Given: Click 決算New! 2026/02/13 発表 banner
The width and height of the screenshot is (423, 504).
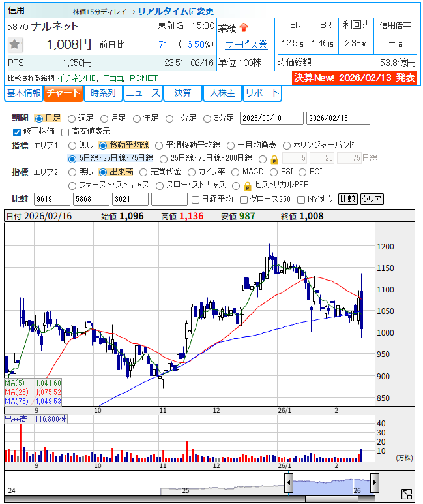Looking at the screenshot, I should click(355, 78).
